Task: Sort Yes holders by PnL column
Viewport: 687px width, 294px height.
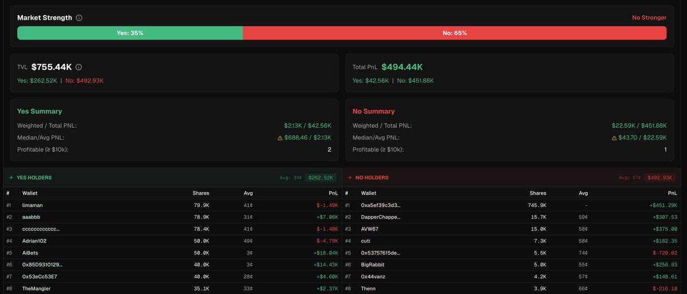Action: [x=333, y=193]
